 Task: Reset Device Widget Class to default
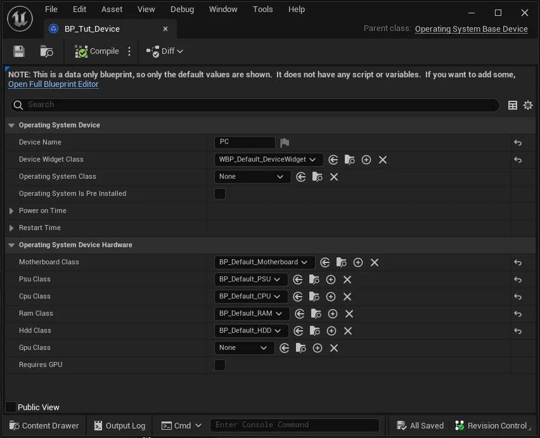(518, 160)
